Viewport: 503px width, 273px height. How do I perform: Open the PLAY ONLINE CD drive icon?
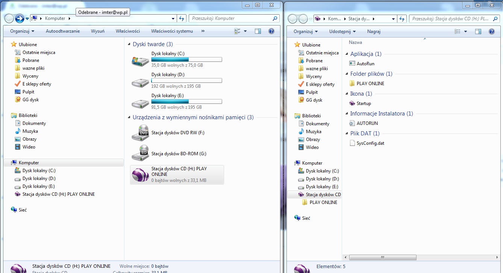coord(140,175)
